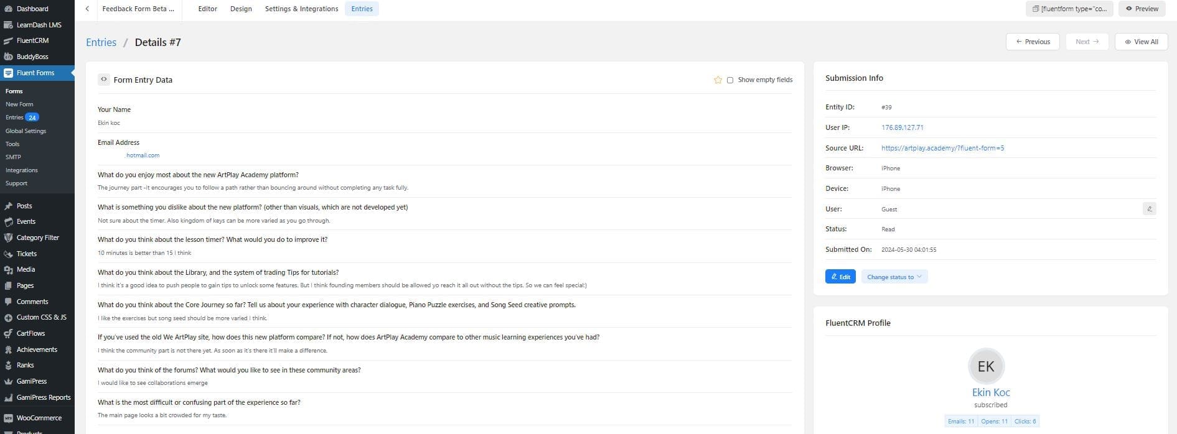Click the back arrow near form title
Image resolution: width=1177 pixels, height=434 pixels.
tap(87, 9)
